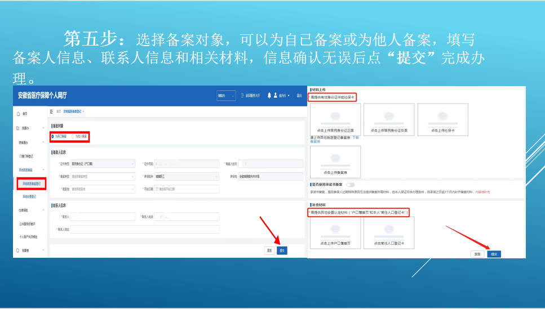Click the sidebar collapse icon left of tabs
The width and height of the screenshot is (545, 309).
point(51,111)
